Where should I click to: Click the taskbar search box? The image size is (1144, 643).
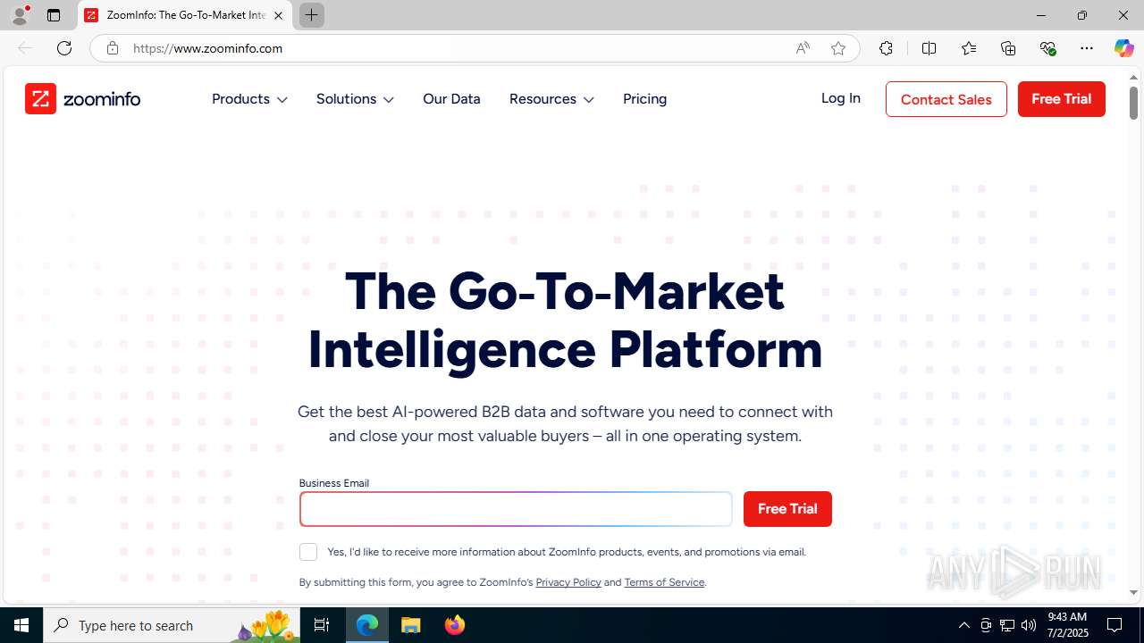click(172, 625)
